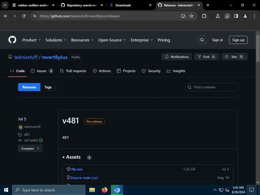Open new tab with plus icon

point(208,5)
